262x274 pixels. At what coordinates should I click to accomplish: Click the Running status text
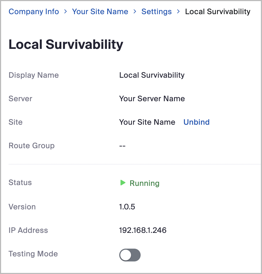144,183
